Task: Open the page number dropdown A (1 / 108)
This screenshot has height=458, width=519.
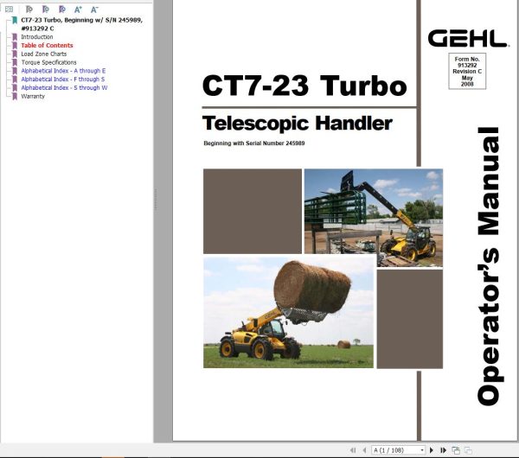Action: click(x=398, y=450)
